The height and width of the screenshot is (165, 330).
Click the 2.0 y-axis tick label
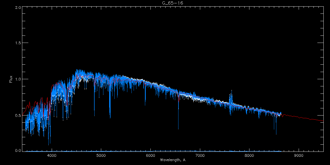(x=18, y=7)
